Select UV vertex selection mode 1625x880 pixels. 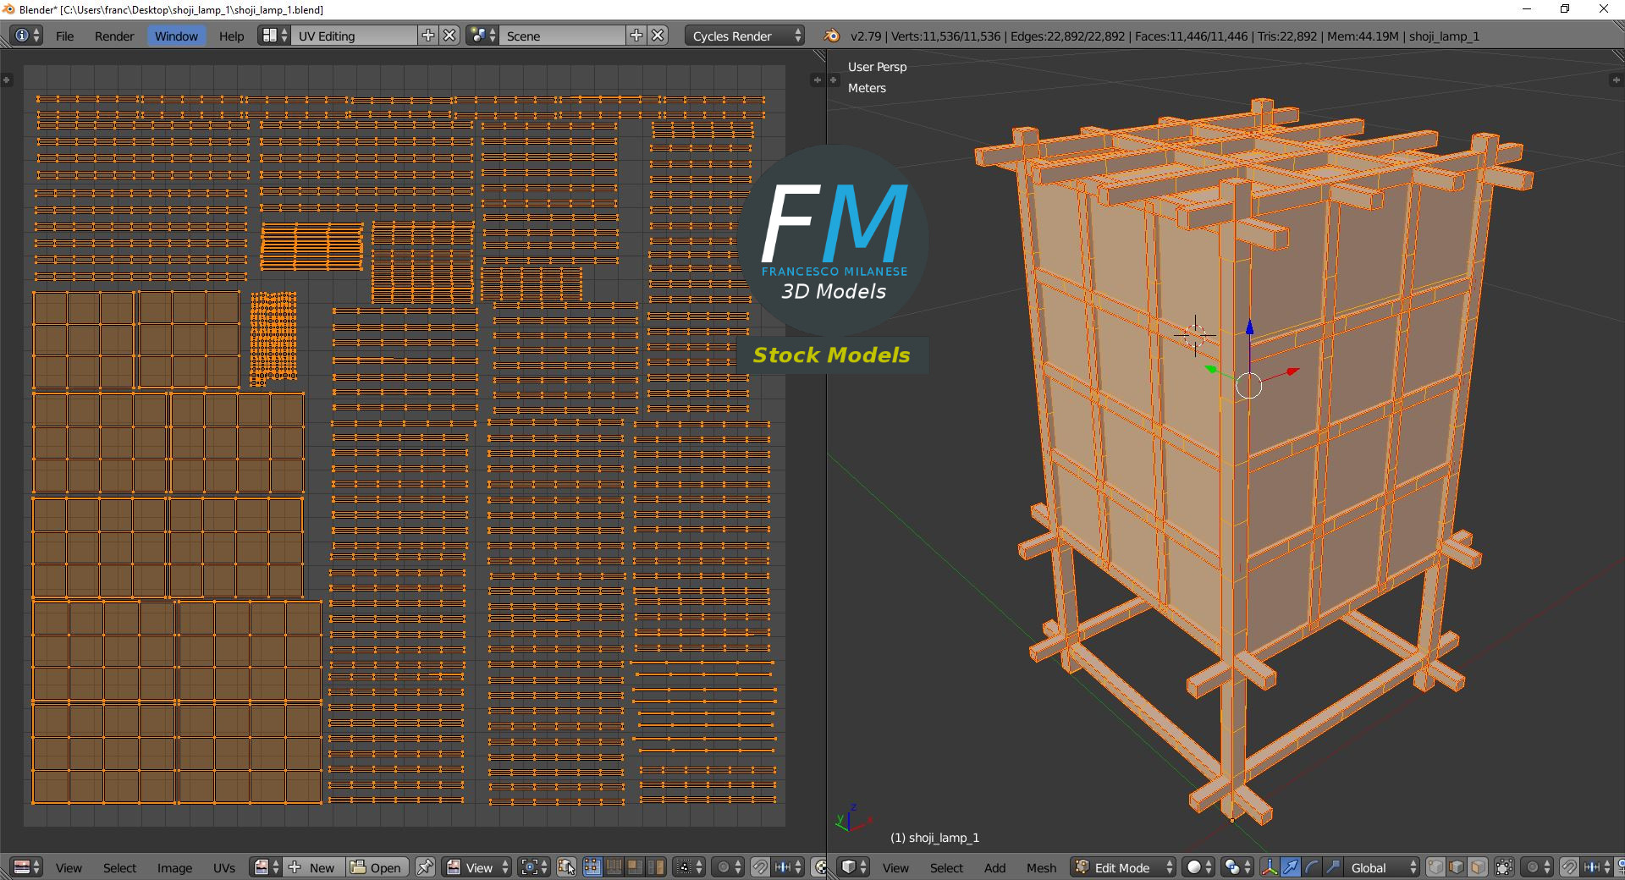click(x=592, y=867)
